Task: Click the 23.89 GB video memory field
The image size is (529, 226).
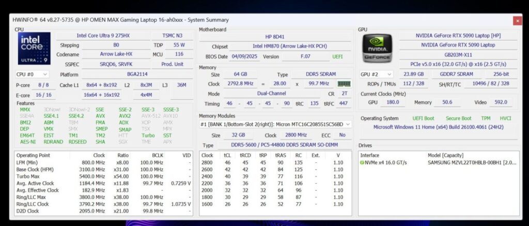Action: (x=414, y=74)
